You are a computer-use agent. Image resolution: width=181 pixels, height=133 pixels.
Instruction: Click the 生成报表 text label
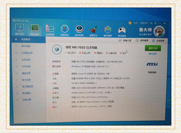[160, 41]
